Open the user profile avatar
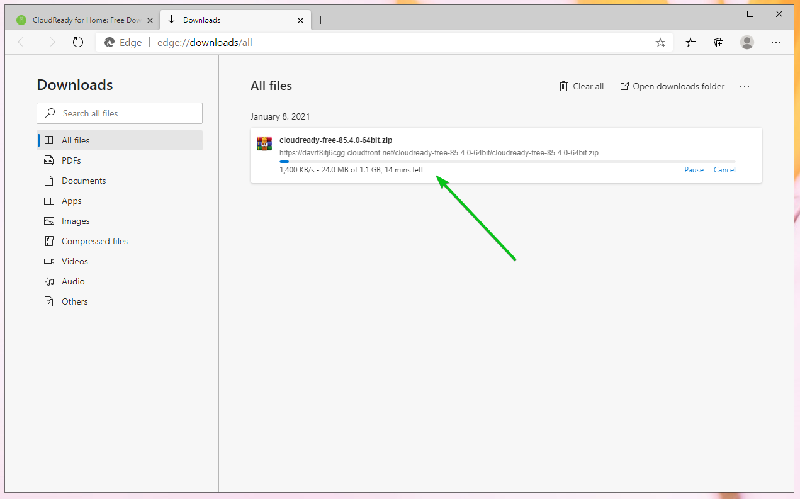Image resolution: width=800 pixels, height=499 pixels. coord(747,42)
